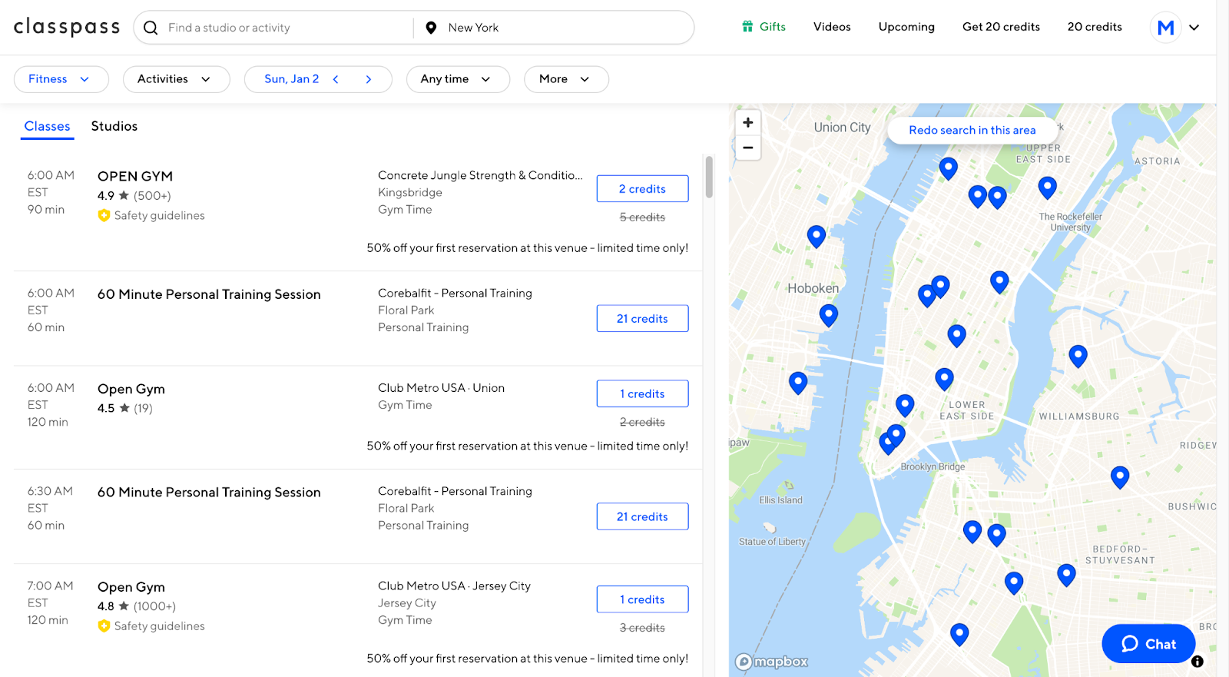The height and width of the screenshot is (677, 1229).
Task: Reserve Club Metro USA Union for 1 credits
Action: point(642,394)
